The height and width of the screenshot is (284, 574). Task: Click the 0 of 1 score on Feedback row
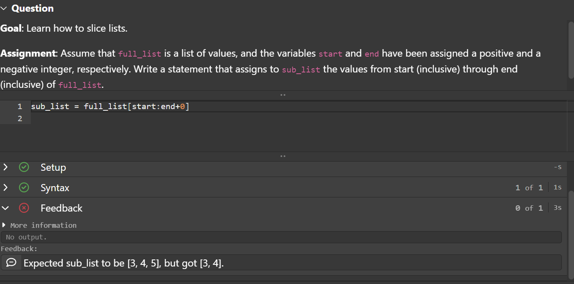coord(529,208)
